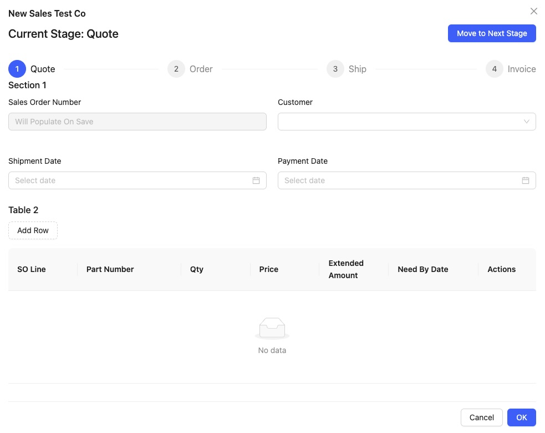Open the Payment Date picker field

[400, 180]
